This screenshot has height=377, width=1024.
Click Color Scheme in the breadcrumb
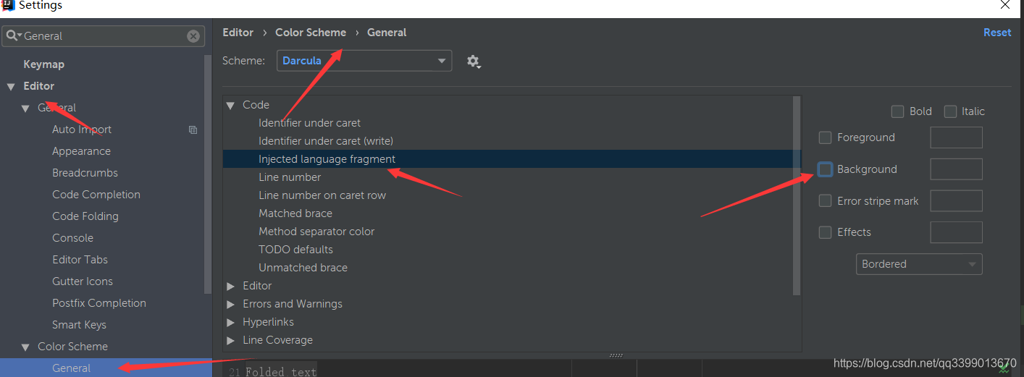(311, 33)
